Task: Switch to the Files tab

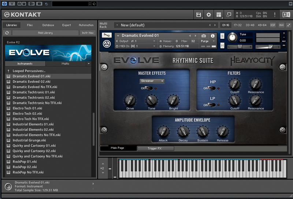Action: point(30,25)
